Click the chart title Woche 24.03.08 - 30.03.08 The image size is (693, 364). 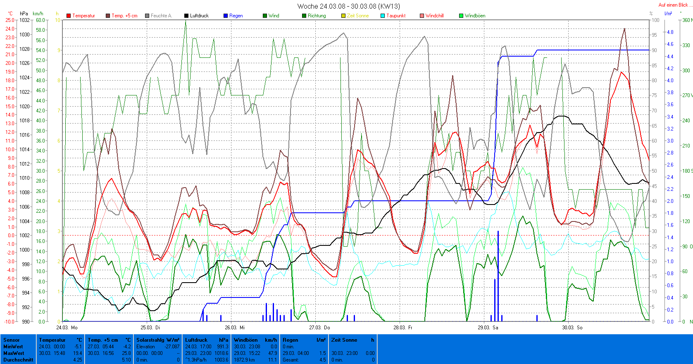click(348, 6)
